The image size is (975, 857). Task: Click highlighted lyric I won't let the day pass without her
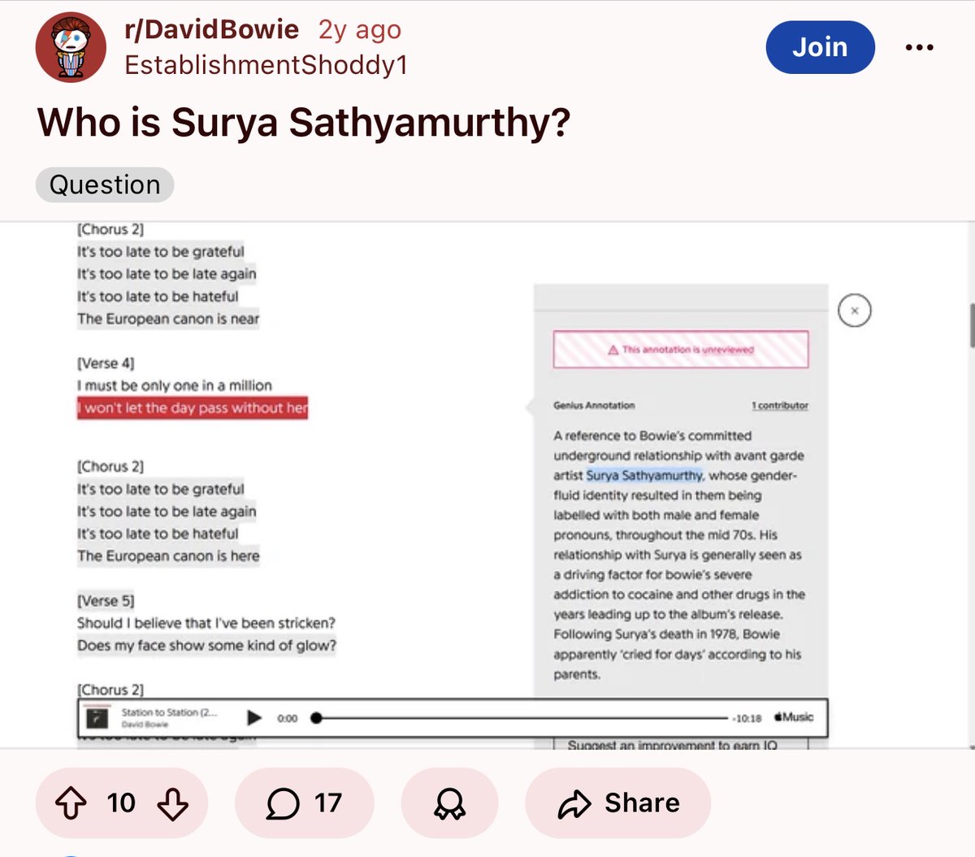click(x=193, y=408)
